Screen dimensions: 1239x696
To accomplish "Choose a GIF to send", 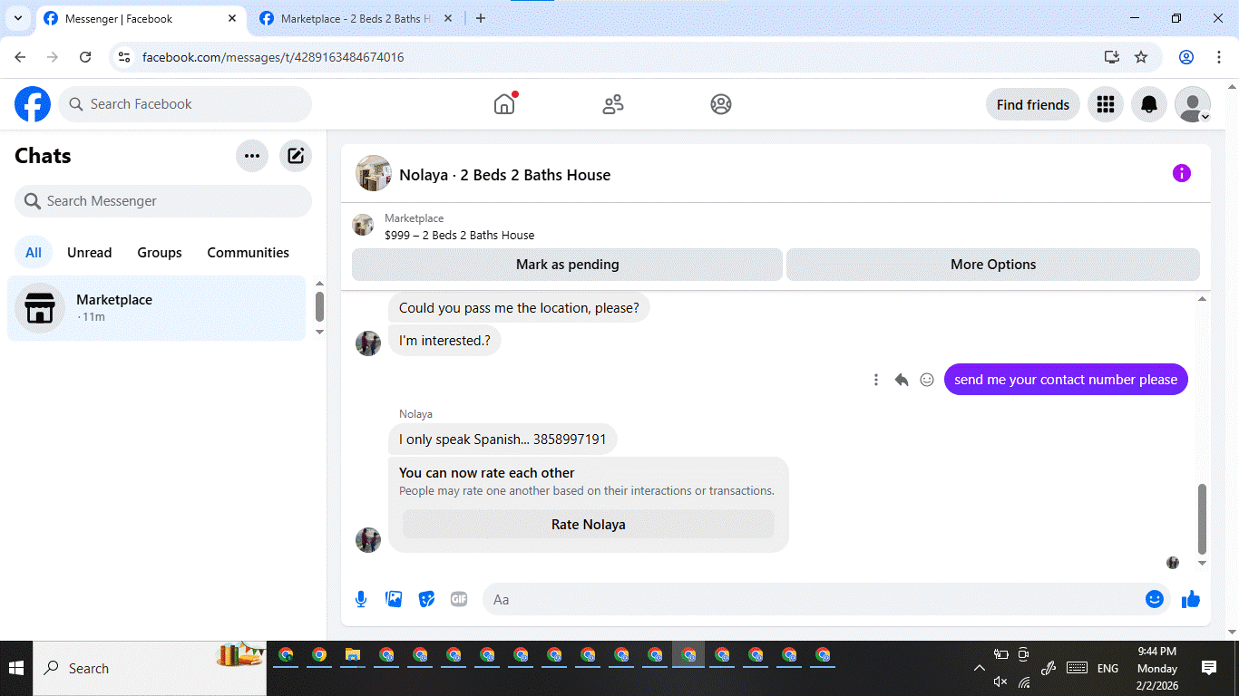I will [459, 599].
